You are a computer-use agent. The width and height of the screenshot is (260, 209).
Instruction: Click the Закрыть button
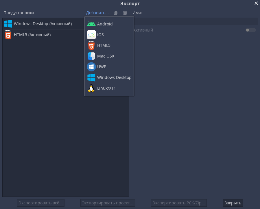(x=233, y=203)
